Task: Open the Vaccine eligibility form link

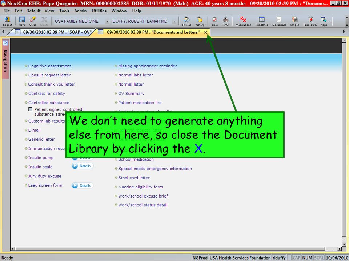Action: (141, 187)
